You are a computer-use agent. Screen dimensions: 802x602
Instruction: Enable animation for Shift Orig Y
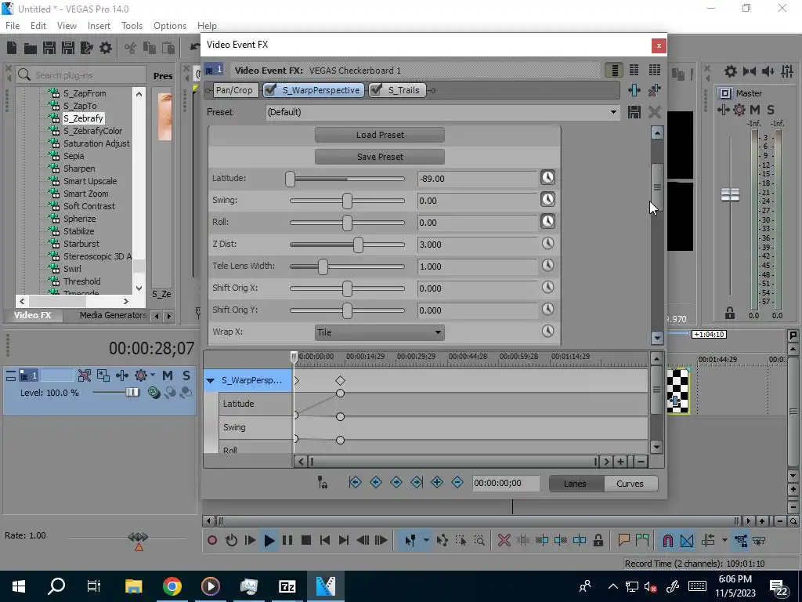click(547, 309)
